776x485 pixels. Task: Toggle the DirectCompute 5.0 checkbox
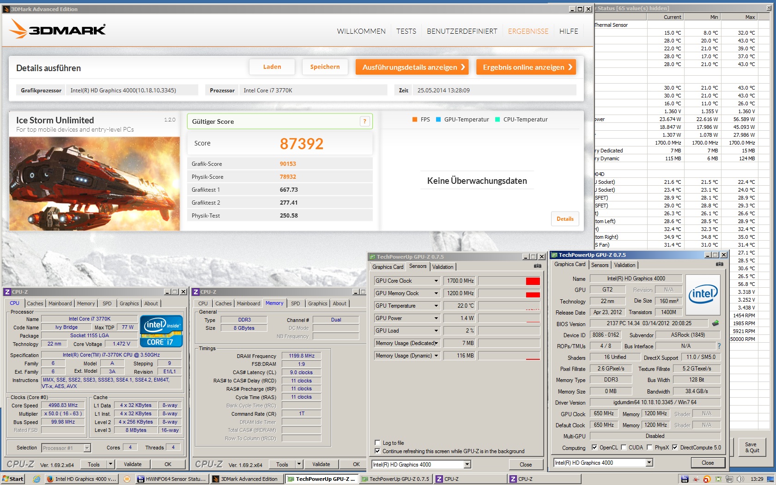coord(675,447)
